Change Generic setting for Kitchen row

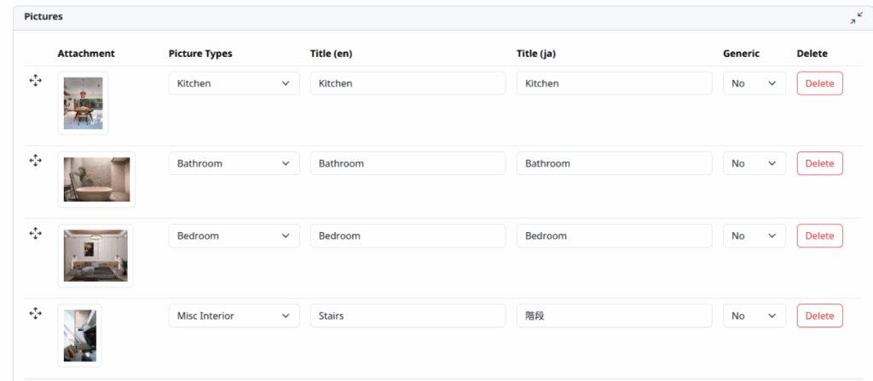pyautogui.click(x=754, y=83)
